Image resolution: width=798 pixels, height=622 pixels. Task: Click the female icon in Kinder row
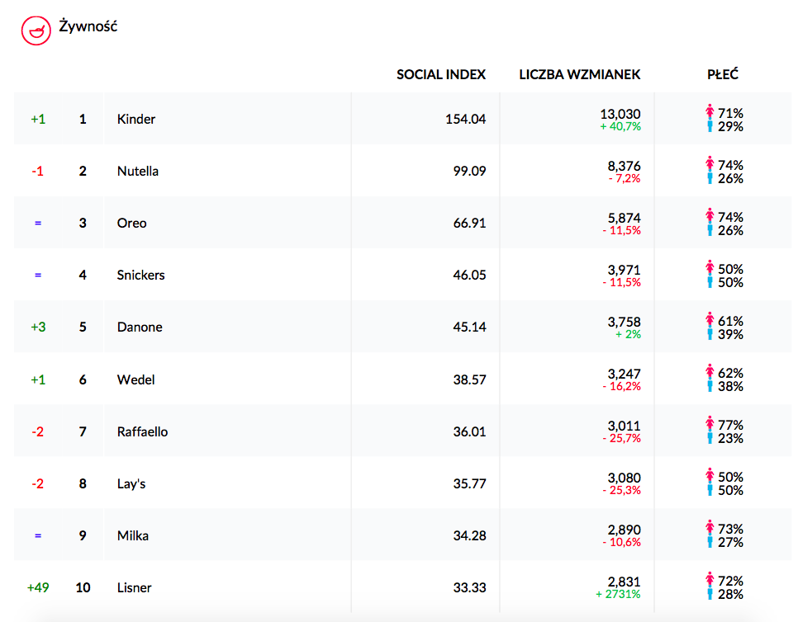click(x=709, y=112)
